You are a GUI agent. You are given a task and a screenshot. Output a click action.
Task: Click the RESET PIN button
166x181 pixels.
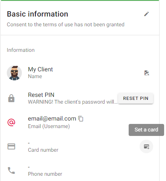pos(135,98)
